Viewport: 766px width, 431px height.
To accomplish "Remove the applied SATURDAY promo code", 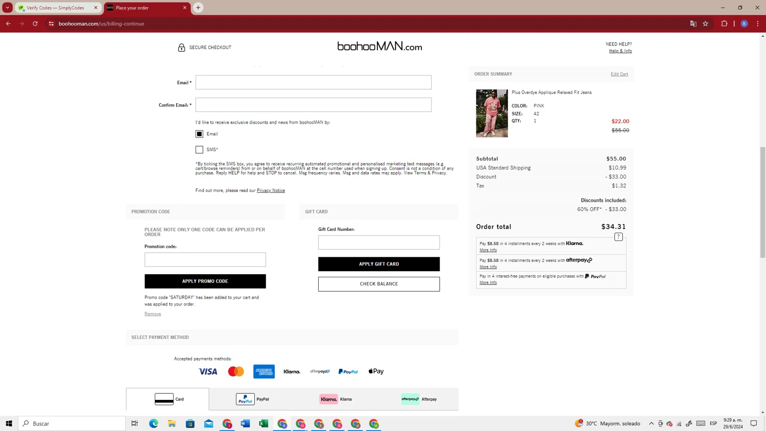I will point(153,314).
